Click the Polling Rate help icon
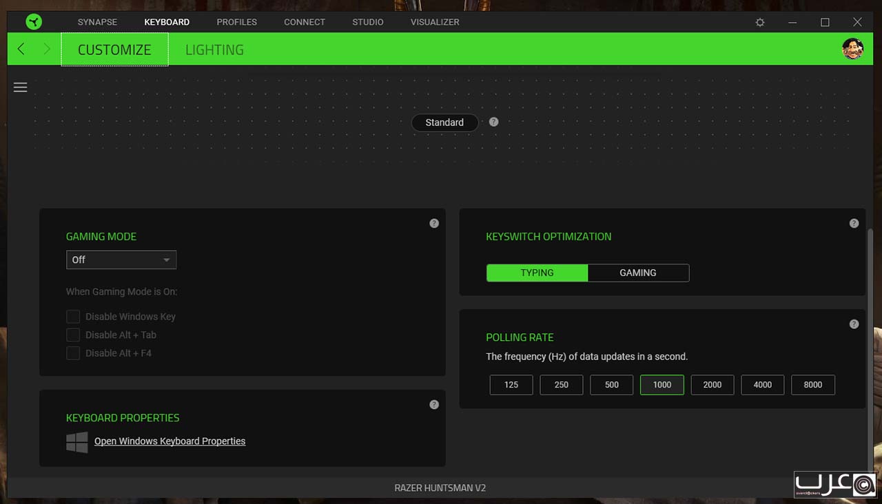Image resolution: width=882 pixels, height=504 pixels. [854, 324]
